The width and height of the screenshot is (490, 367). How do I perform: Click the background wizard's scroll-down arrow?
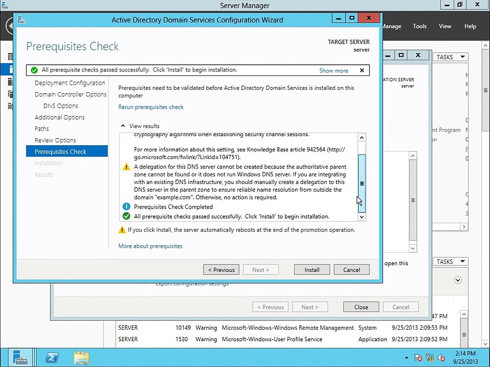[x=413, y=248]
